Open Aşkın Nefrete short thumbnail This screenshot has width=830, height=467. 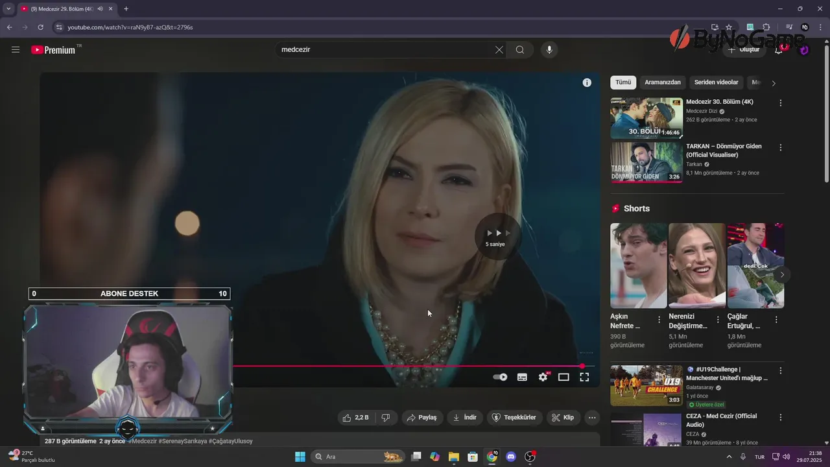tap(639, 265)
